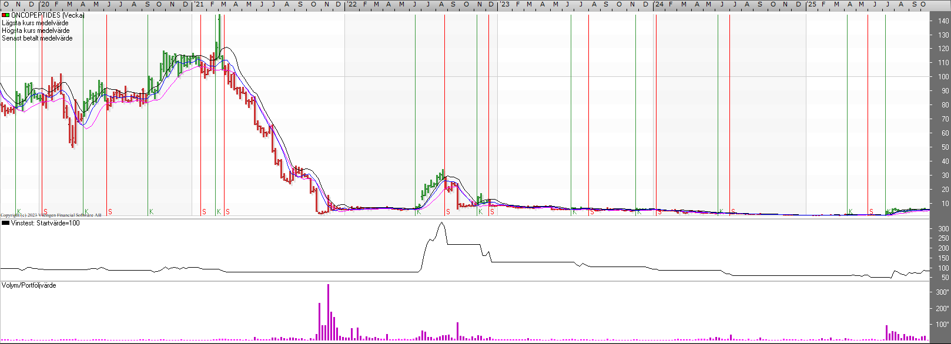Jump to the '25 year marker on timeline
This screenshot has height=344, width=951.
(x=811, y=4)
